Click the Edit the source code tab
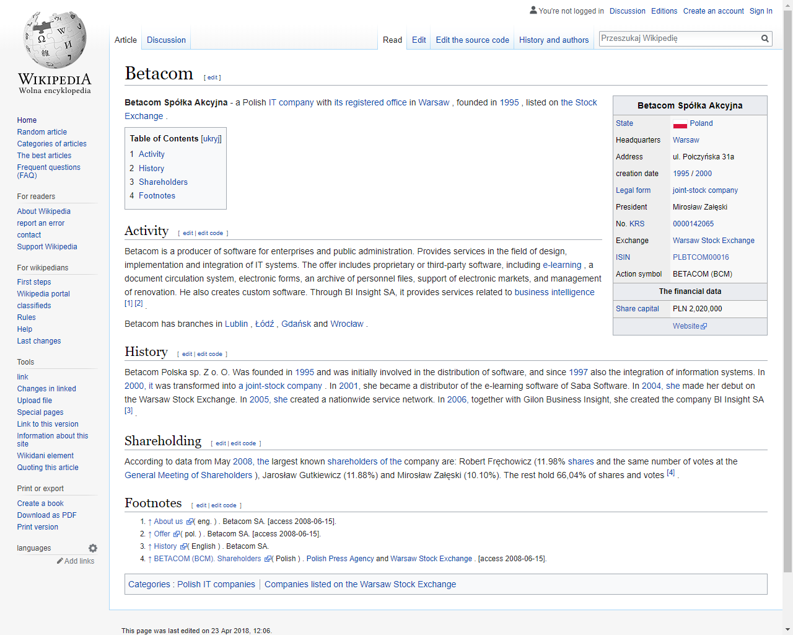The height and width of the screenshot is (635, 793). [472, 40]
